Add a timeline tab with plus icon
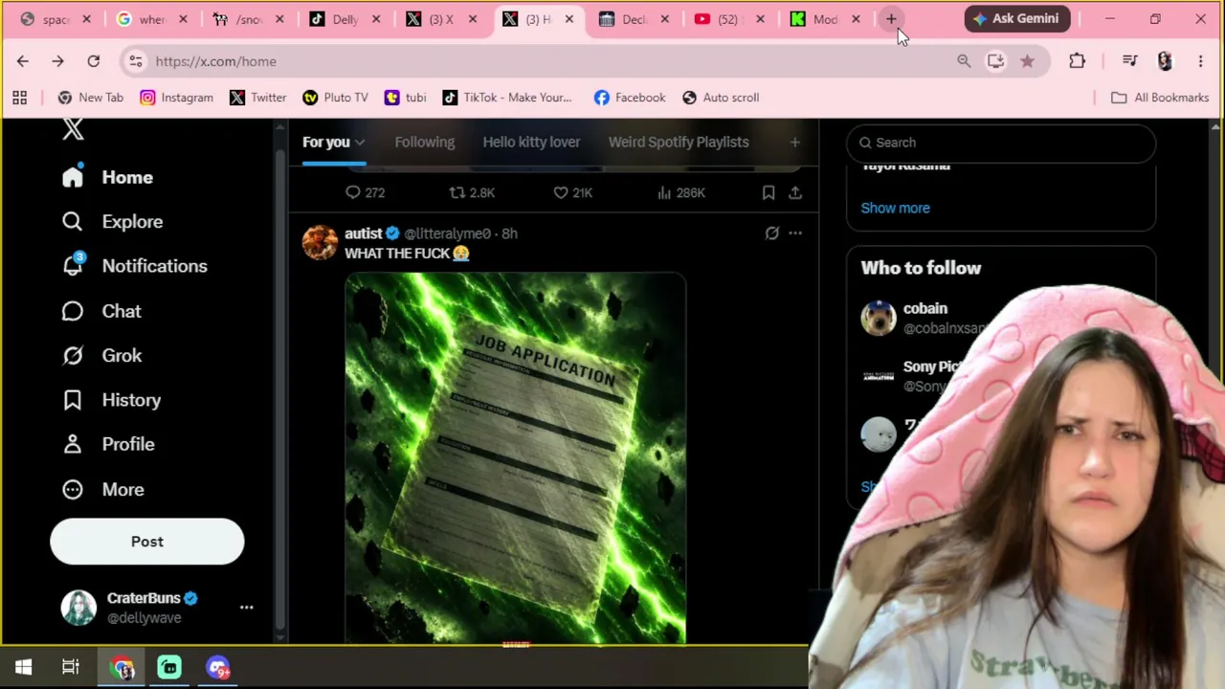Screen dimensions: 1225x689 coord(794,143)
